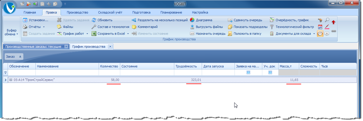Show the Диаграмма chart
This screenshot has width=363, height=121.
201,20
